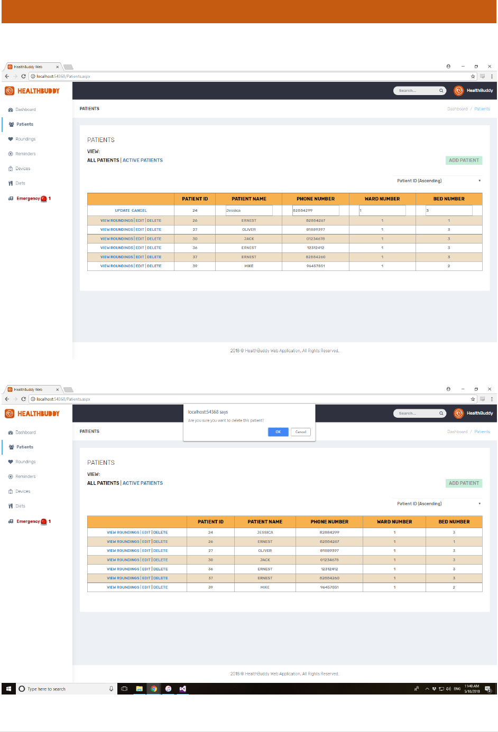The height and width of the screenshot is (732, 498).
Task: Expand the lower Patient ID (Ascending) sort dropdown
Action: pyautogui.click(x=439, y=503)
